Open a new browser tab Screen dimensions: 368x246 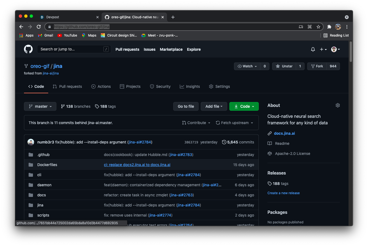(x=173, y=17)
